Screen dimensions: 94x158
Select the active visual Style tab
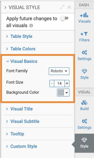pyautogui.click(x=84, y=143)
